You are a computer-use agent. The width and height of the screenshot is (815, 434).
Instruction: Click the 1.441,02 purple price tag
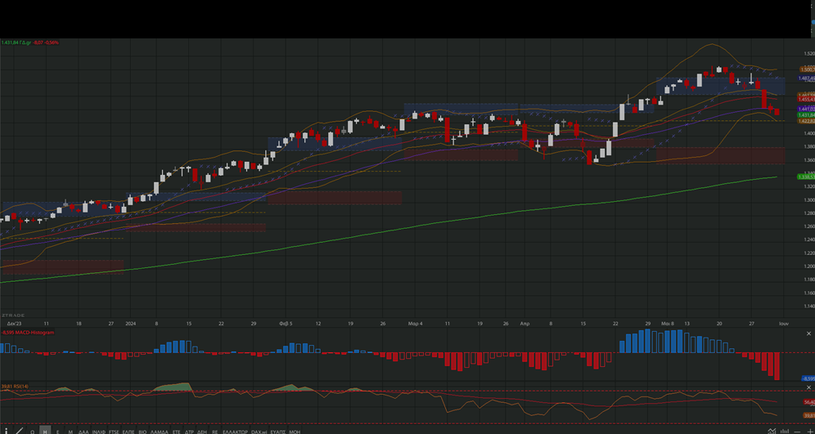pos(806,109)
